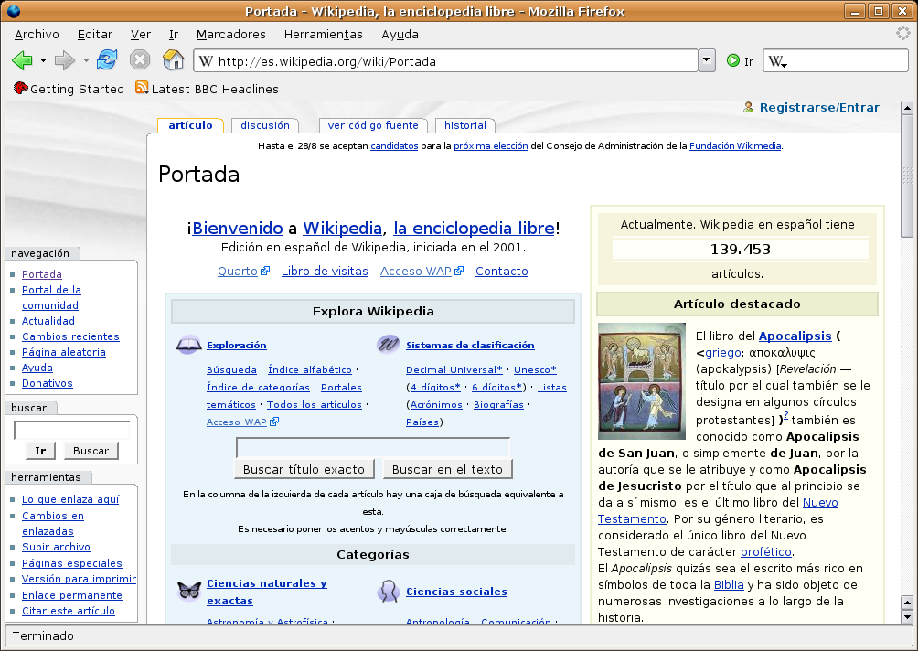Click the butterfly icon for Ciencias naturales

click(x=189, y=591)
